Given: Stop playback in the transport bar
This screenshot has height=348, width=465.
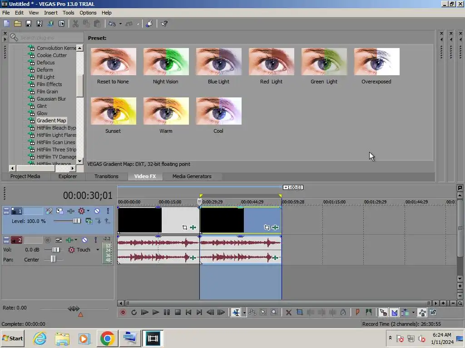Looking at the screenshot, I should (178, 312).
